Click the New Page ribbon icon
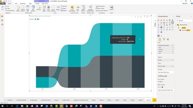Screen dimensions: 193x108 point(44,8)
